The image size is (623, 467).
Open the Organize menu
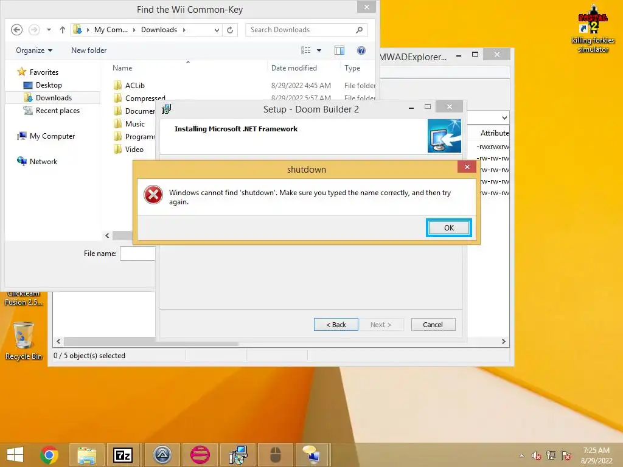tap(34, 50)
